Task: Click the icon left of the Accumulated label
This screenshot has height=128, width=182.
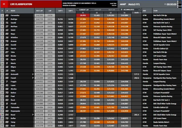Action: point(122,10)
